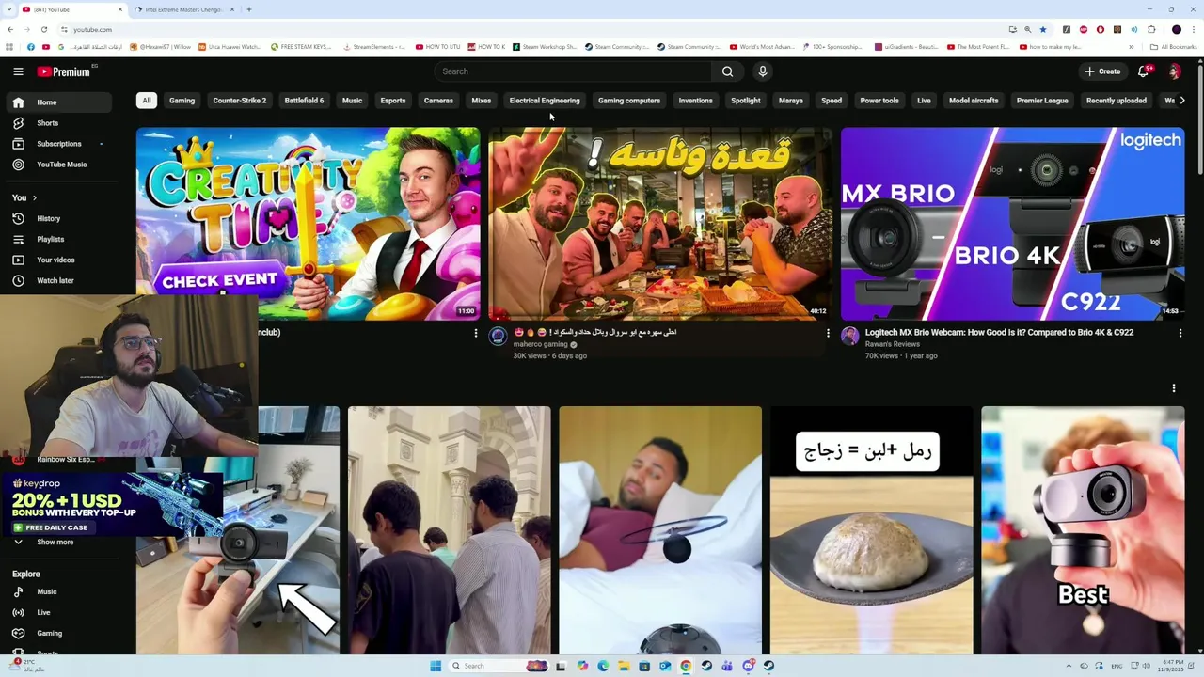
Task: Select the Gaming filter chip
Action: coord(182,101)
